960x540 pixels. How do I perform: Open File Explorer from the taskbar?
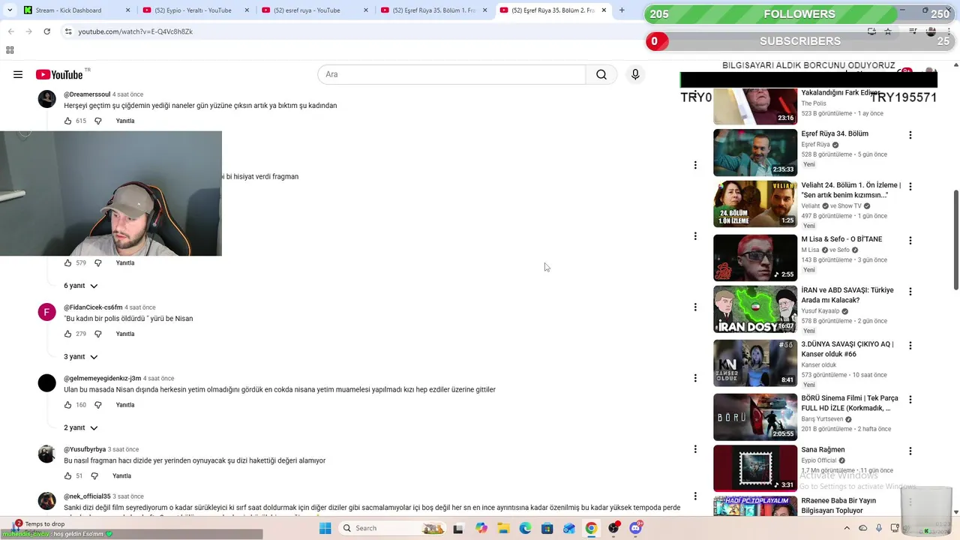pos(503,528)
